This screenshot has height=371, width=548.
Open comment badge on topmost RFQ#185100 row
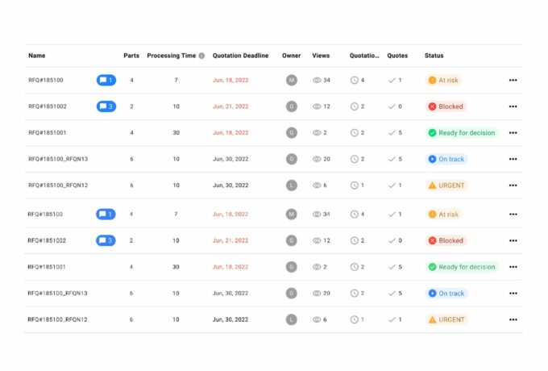pyautogui.click(x=106, y=80)
